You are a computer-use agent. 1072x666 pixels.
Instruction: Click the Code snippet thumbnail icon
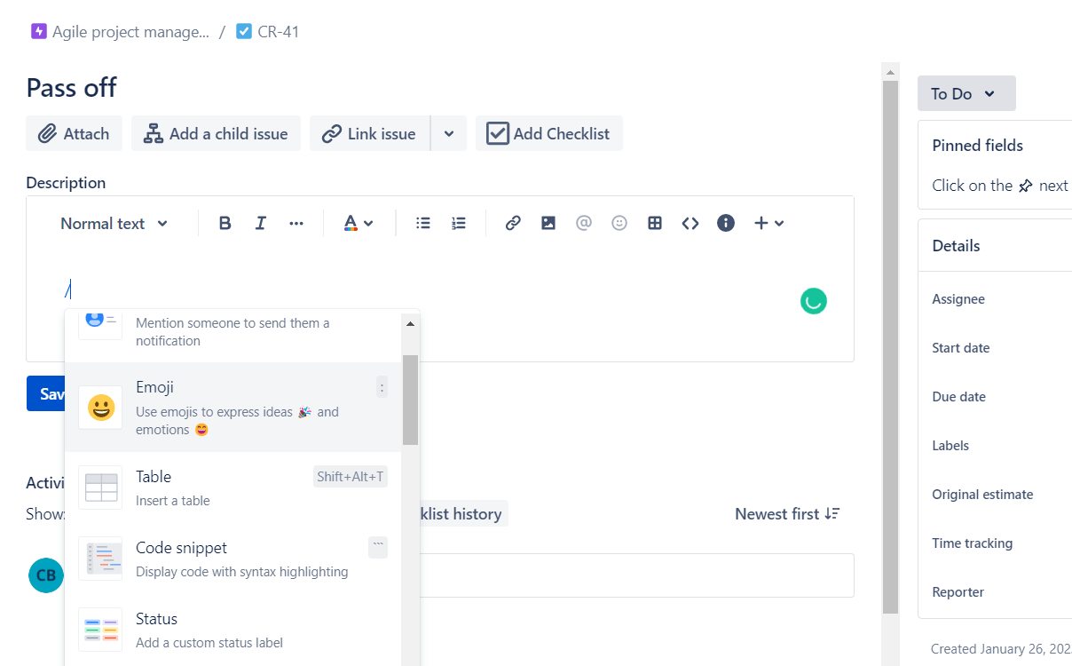(x=100, y=559)
